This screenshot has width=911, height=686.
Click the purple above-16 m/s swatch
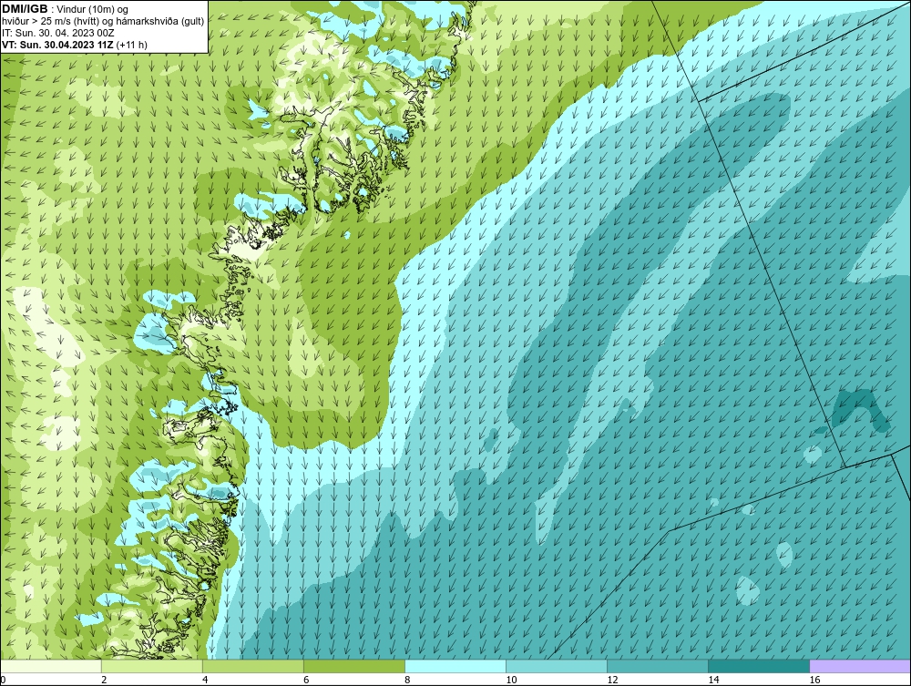pyautogui.click(x=860, y=666)
